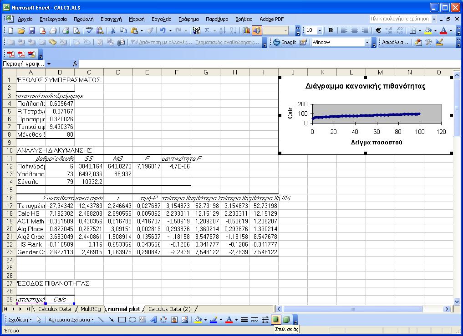Open the Σχεδίαση drawing menu

point(20,320)
